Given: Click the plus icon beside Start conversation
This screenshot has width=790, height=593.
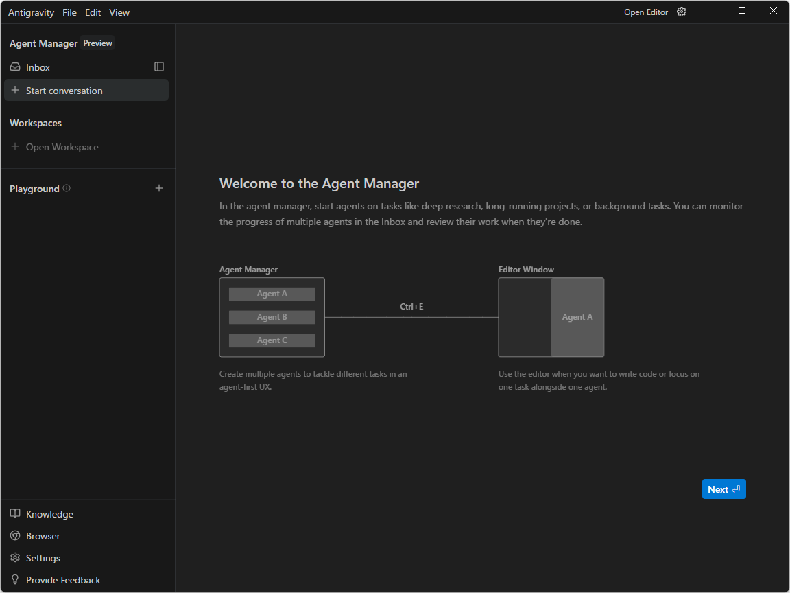Looking at the screenshot, I should 15,91.
